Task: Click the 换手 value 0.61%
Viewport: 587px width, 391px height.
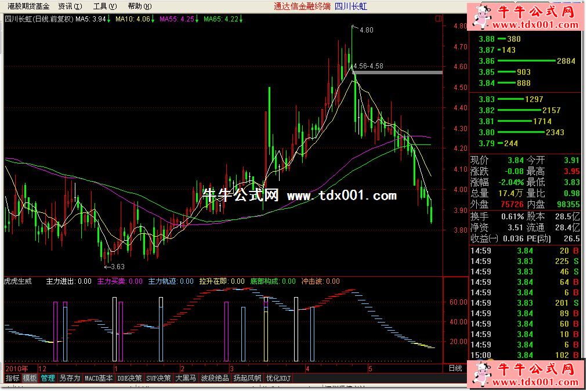Action: (x=513, y=216)
